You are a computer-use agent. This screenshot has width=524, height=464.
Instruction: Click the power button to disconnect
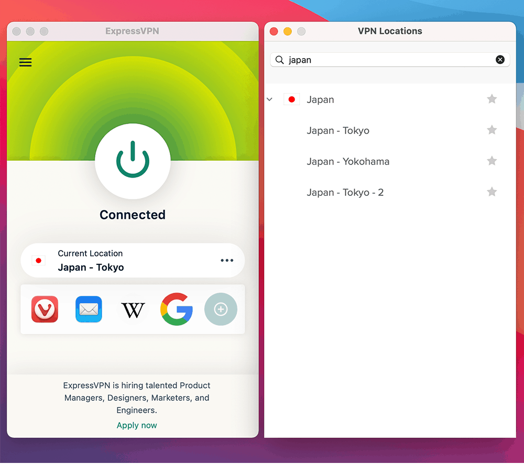tap(133, 161)
